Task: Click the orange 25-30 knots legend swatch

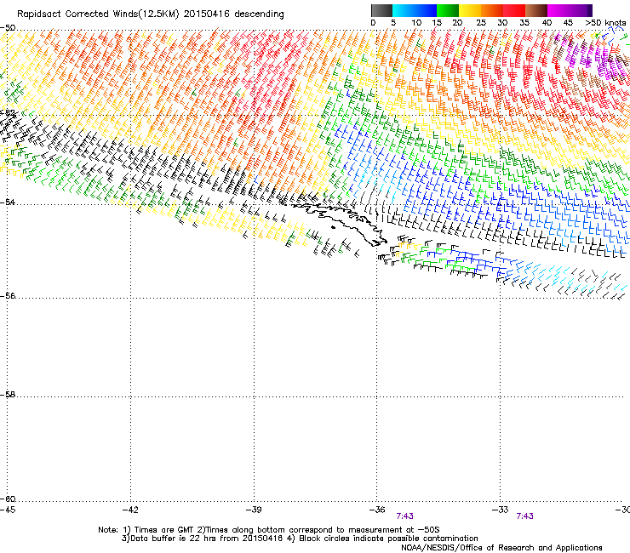Action: pos(492,10)
